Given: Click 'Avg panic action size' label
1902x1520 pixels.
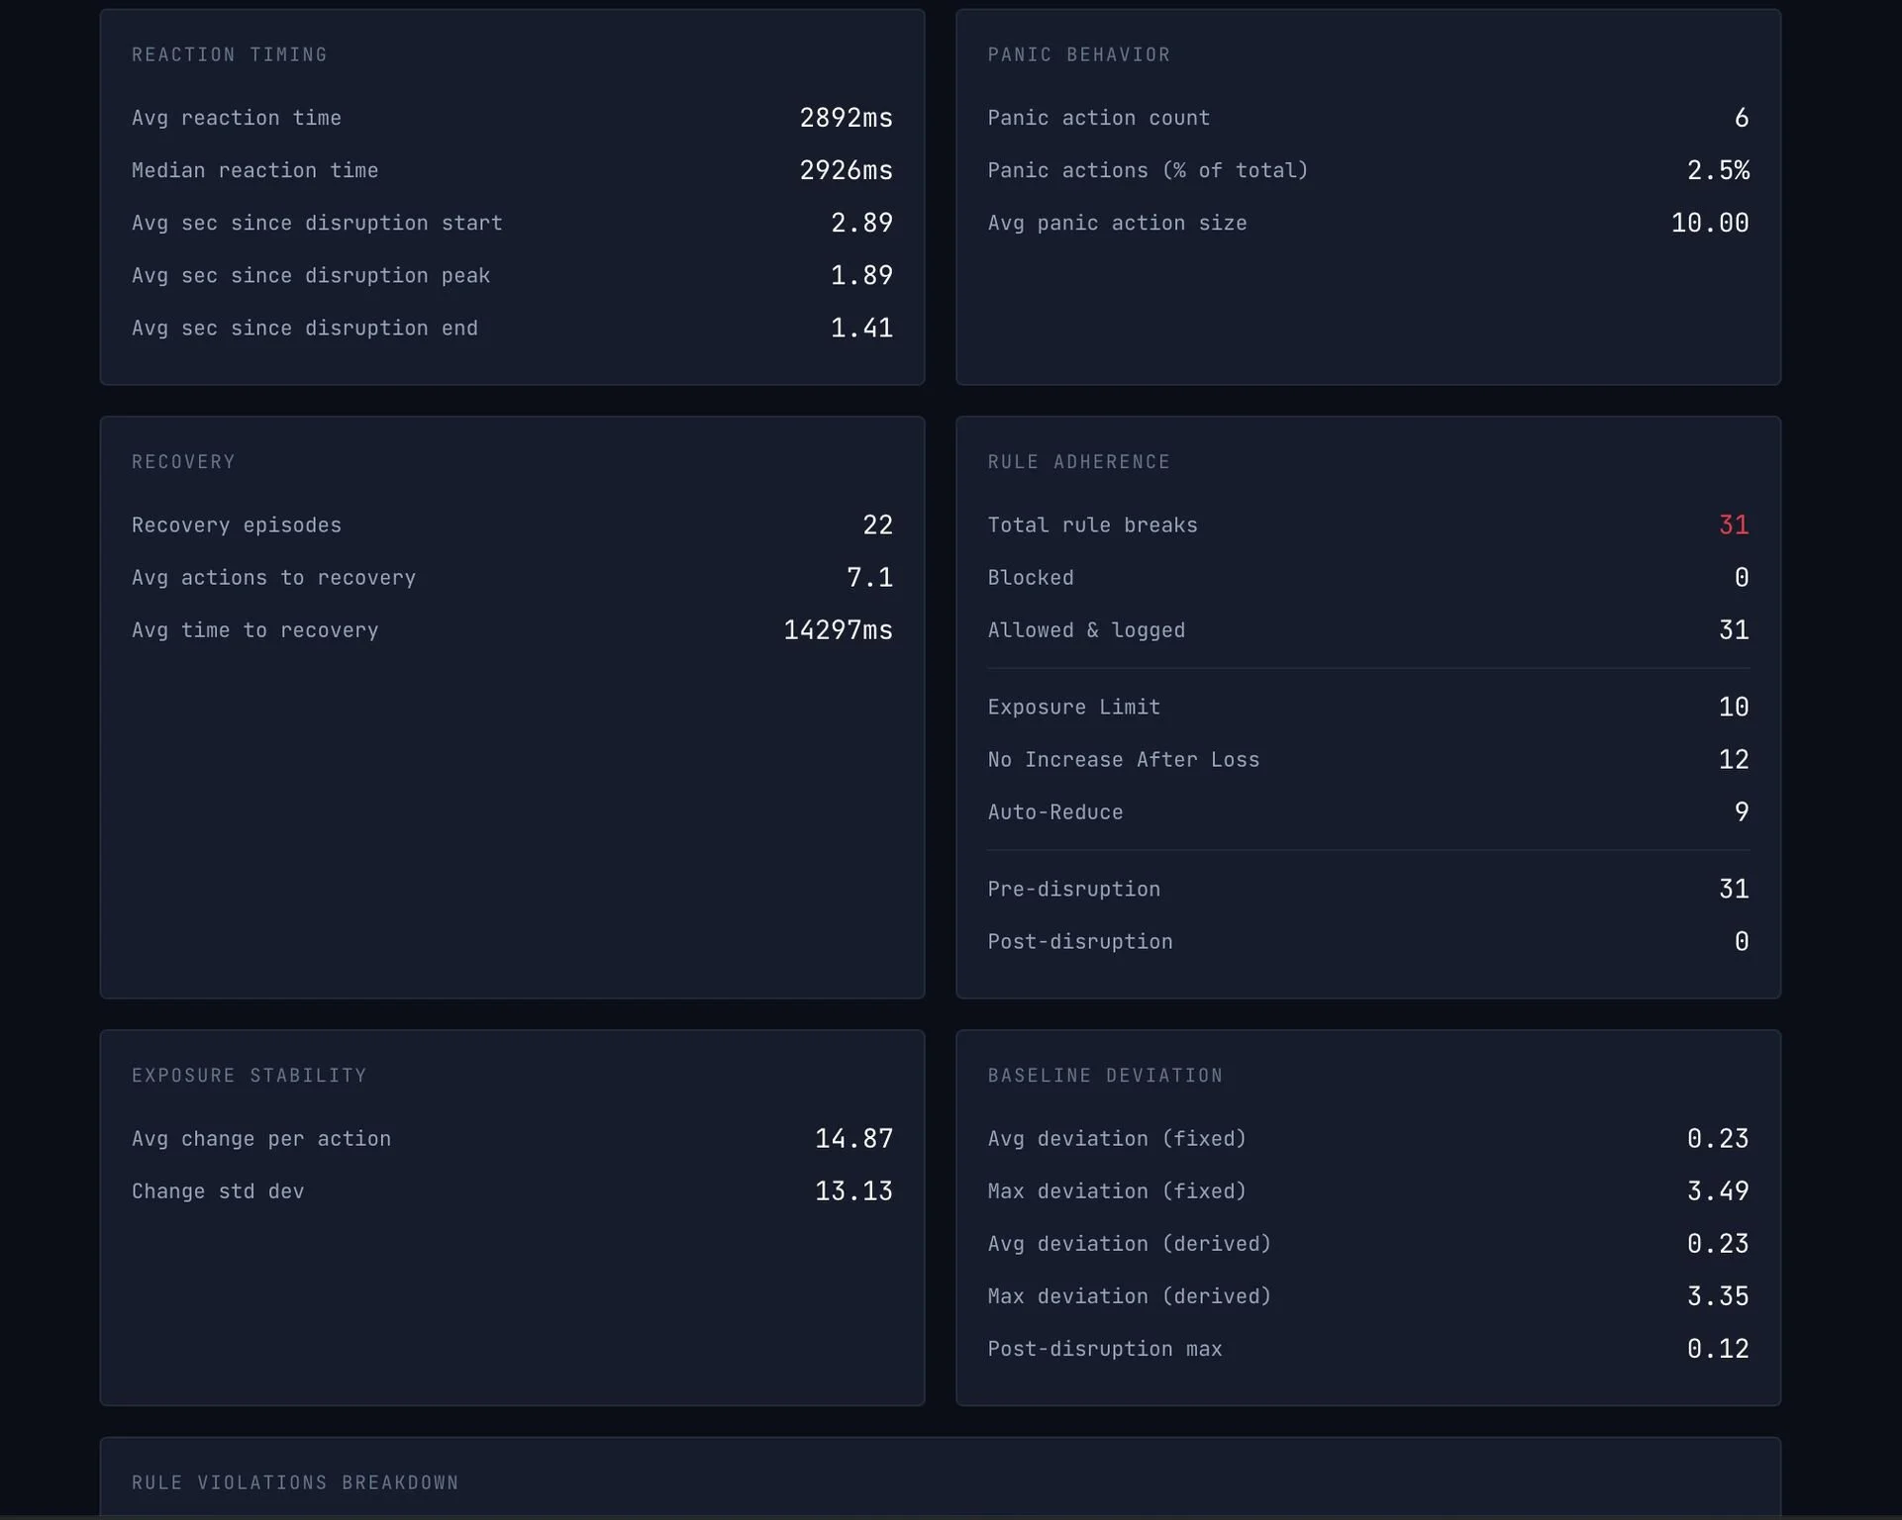Looking at the screenshot, I should click(1117, 223).
